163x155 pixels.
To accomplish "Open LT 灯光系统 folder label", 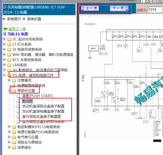I will point(22,44).
